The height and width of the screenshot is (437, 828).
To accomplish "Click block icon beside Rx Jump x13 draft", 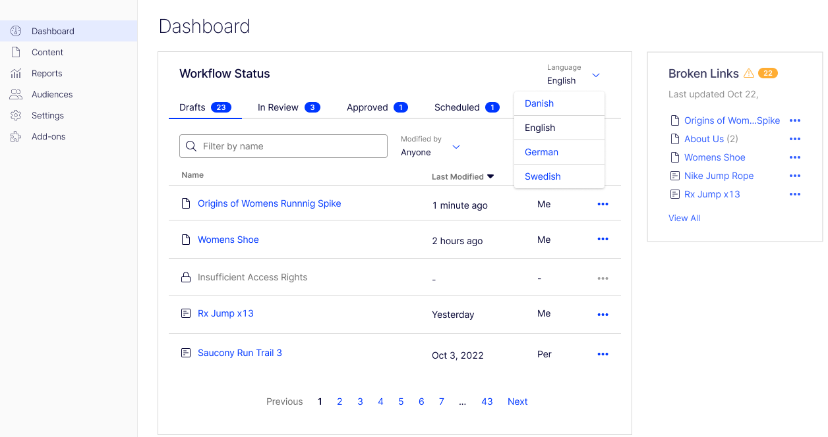I will [186, 313].
